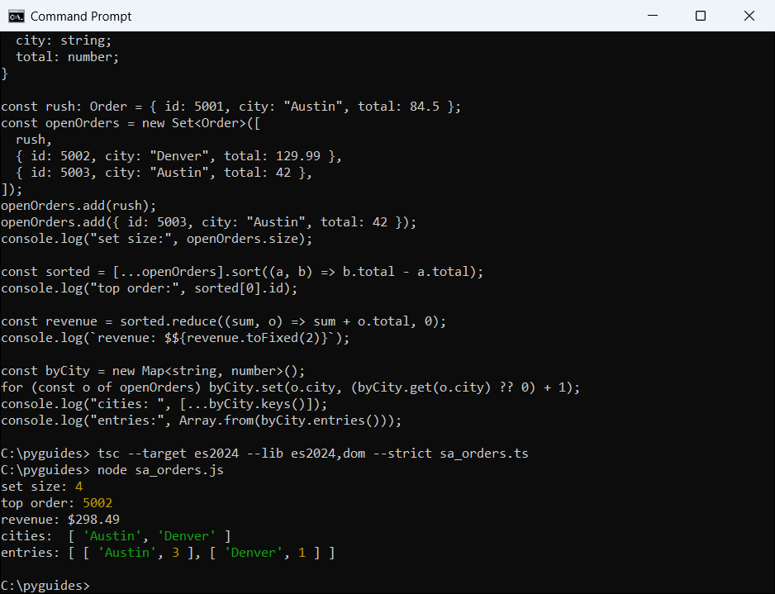Click the 'Array.from(byCity.entries())' line
Screen dimensions: 775x594
pos(201,421)
